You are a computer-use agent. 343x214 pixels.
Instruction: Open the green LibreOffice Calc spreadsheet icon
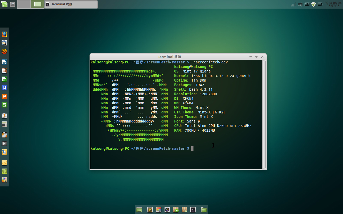pos(4,79)
